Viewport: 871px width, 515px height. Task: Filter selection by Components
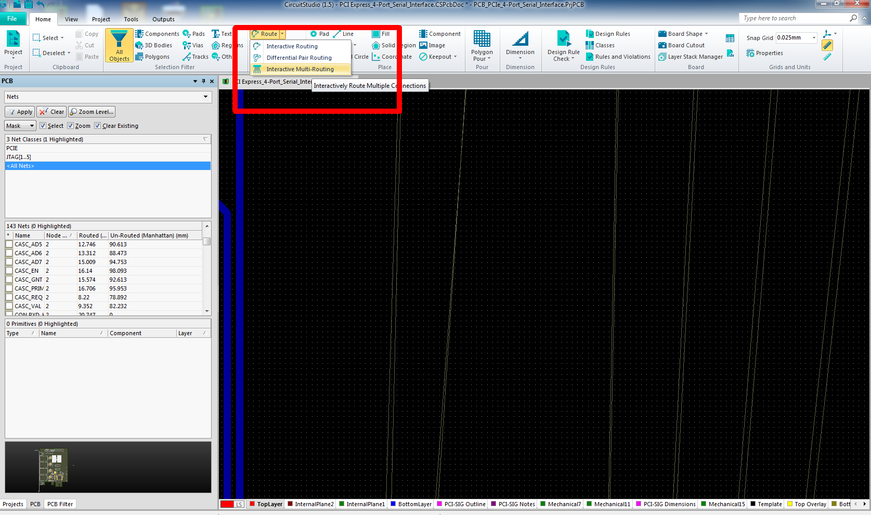pos(157,34)
